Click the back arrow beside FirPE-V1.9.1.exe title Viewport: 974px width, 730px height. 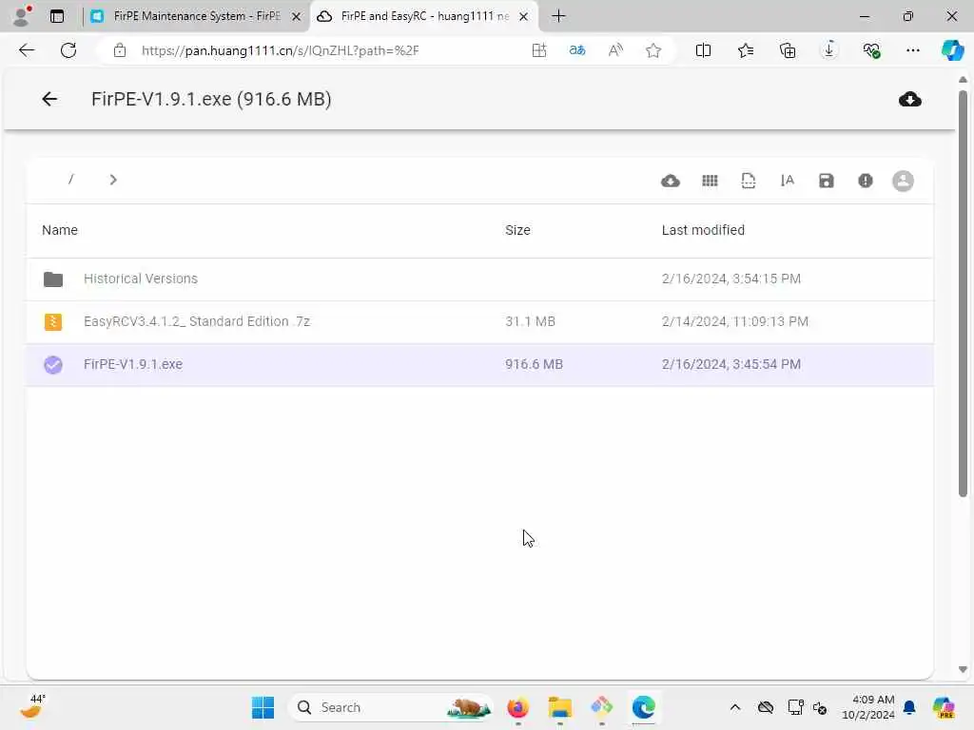click(x=49, y=99)
